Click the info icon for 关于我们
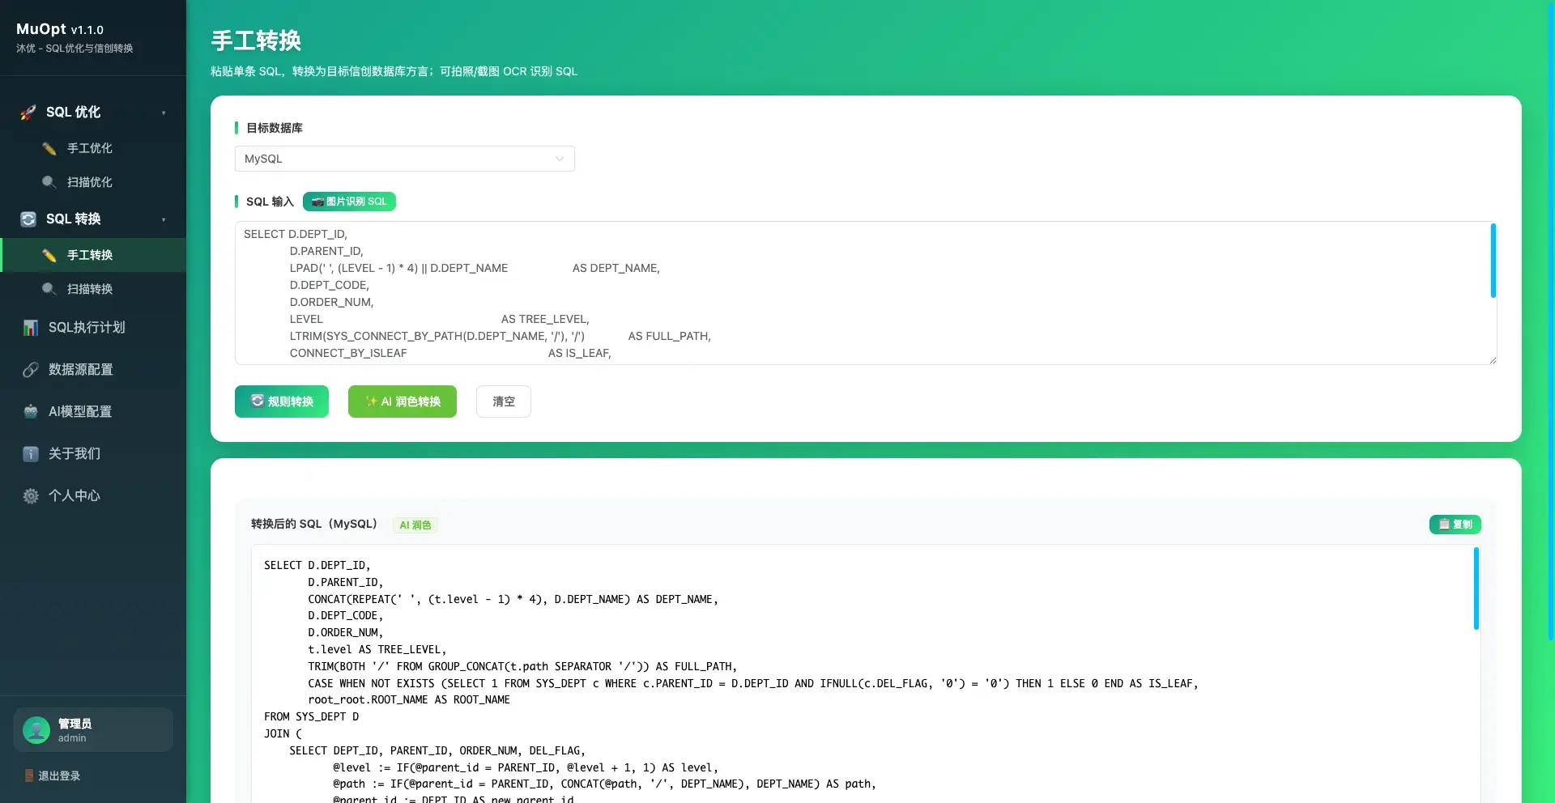 [x=31, y=454]
